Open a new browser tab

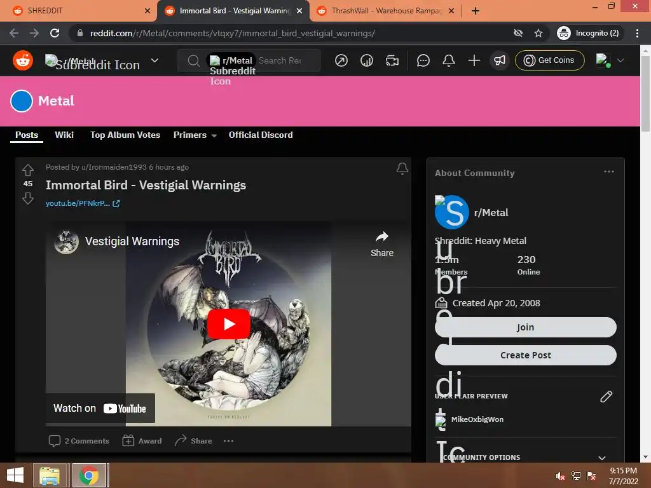(476, 11)
